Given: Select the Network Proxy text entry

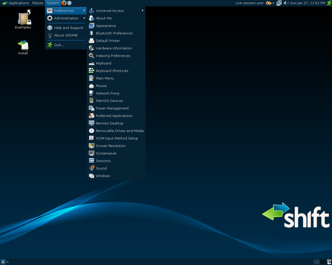Looking at the screenshot, I should pos(108,93).
